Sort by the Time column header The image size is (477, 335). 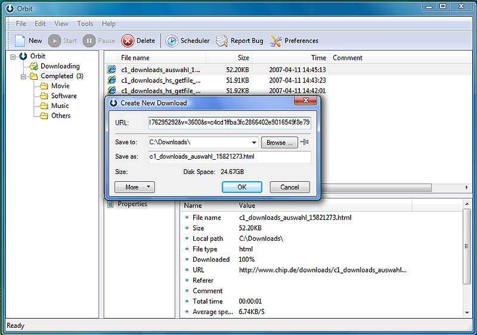pos(290,58)
